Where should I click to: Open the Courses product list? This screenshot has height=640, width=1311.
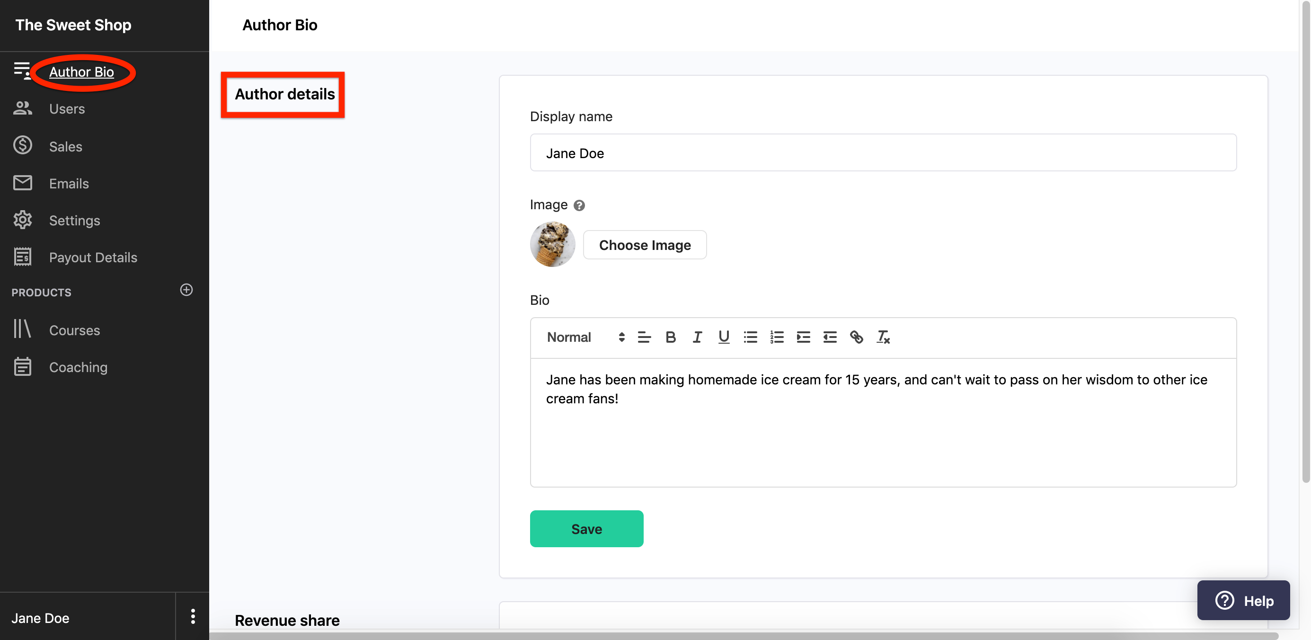pos(74,330)
